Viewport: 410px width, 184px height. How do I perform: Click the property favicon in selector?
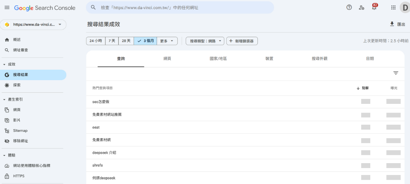[7, 25]
